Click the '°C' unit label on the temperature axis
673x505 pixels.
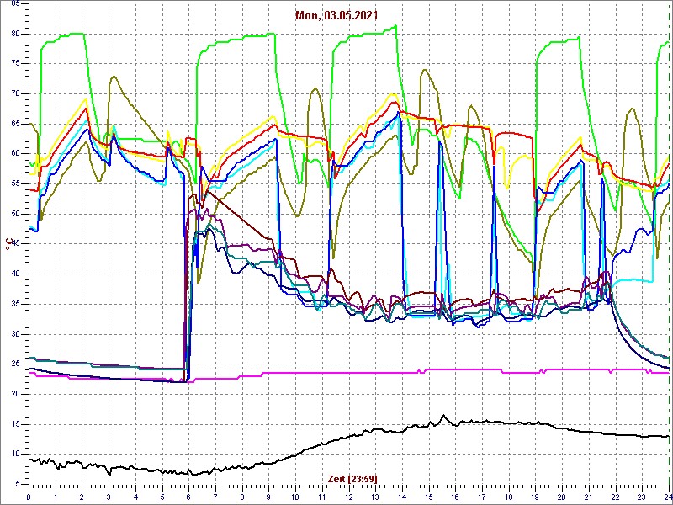point(8,245)
